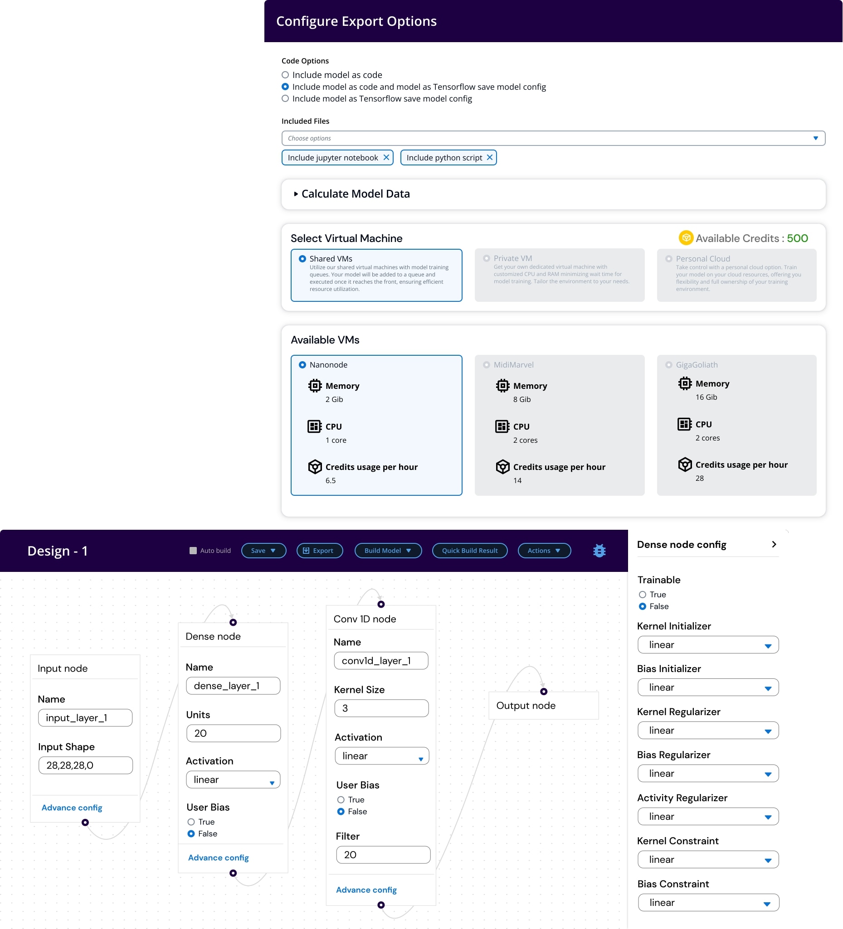Set Trainable to True in Dense node config

click(642, 595)
